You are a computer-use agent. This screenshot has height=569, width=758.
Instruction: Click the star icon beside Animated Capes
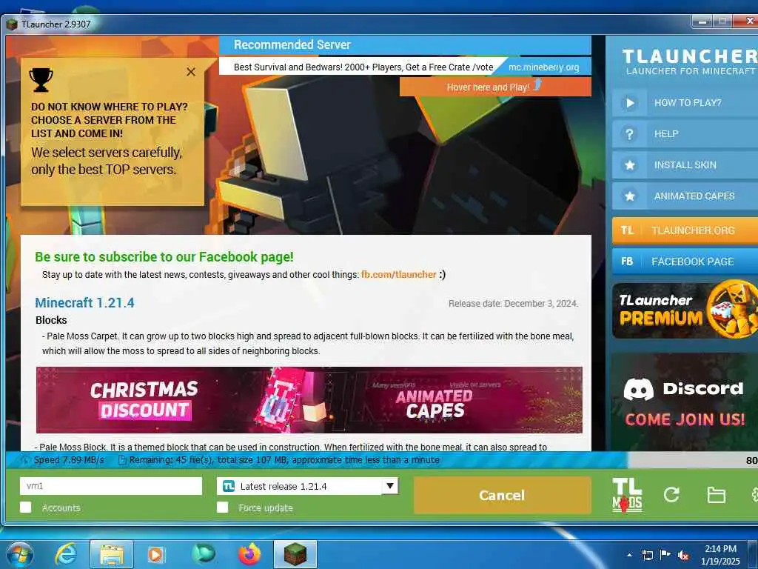point(629,196)
